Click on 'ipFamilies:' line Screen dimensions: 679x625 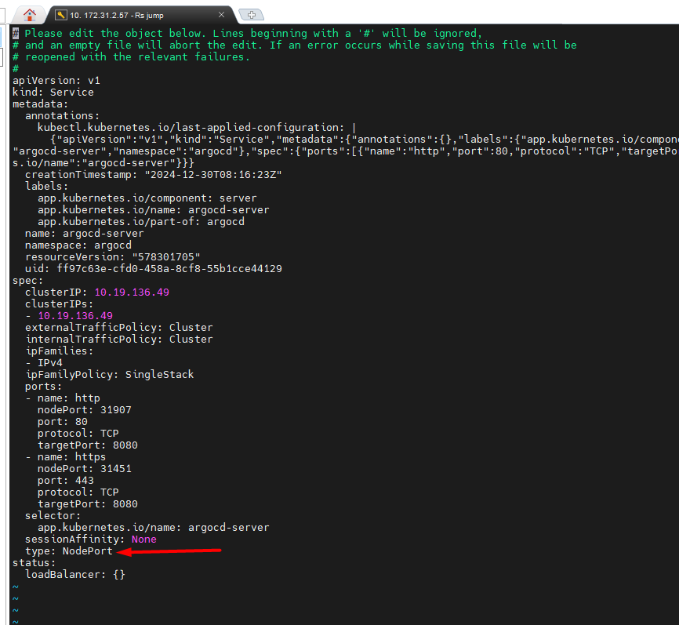click(x=59, y=351)
